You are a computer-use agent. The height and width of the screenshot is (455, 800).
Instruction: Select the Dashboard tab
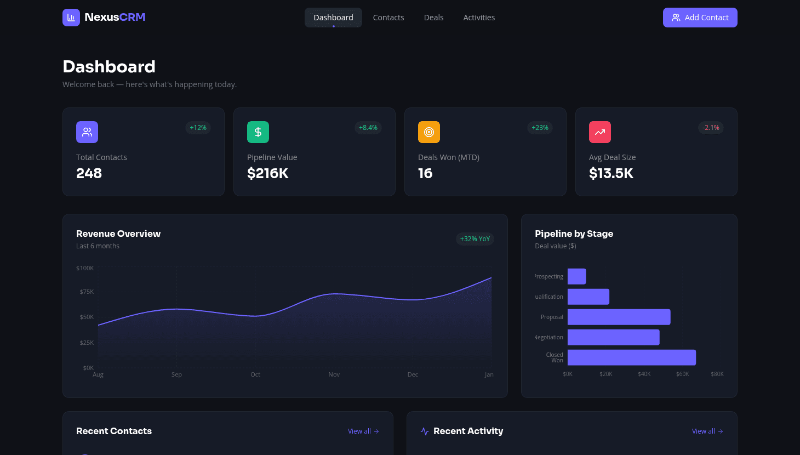pyautogui.click(x=333, y=17)
